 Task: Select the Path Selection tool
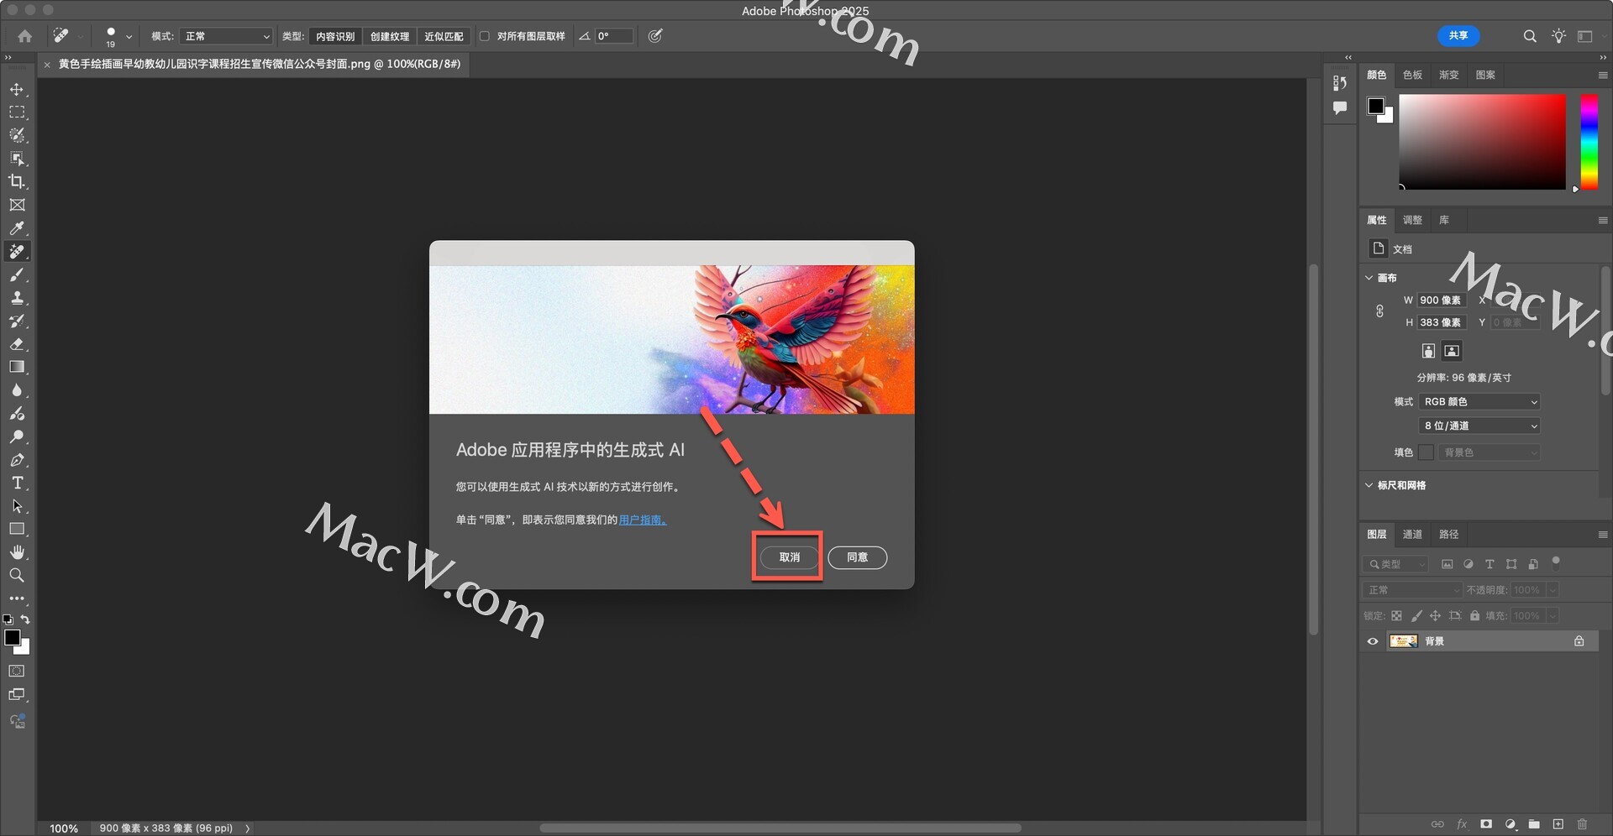coord(17,506)
